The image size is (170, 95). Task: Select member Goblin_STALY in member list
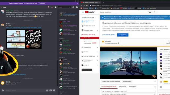pos(69,68)
